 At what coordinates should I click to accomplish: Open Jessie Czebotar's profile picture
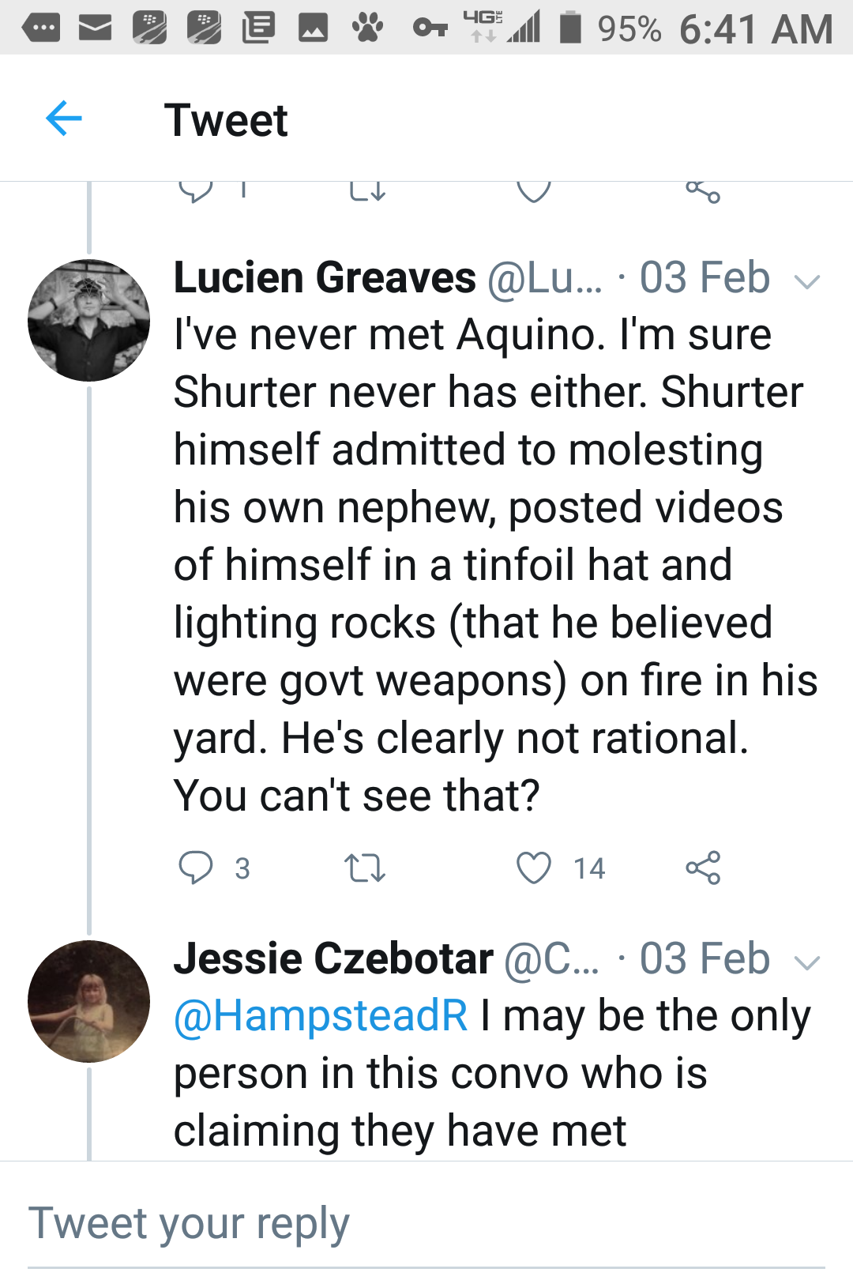click(88, 1001)
